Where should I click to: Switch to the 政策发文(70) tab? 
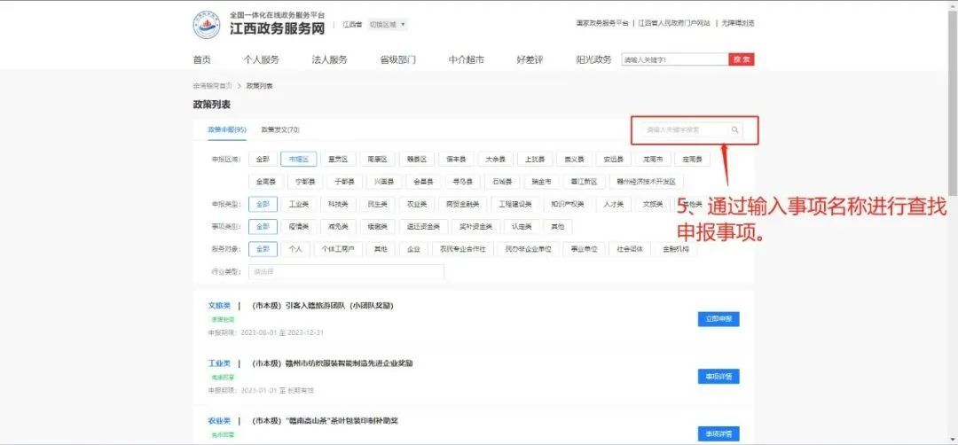pyautogui.click(x=280, y=129)
